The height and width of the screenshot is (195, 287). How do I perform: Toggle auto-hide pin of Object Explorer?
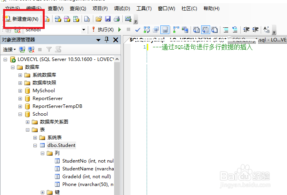(107, 40)
